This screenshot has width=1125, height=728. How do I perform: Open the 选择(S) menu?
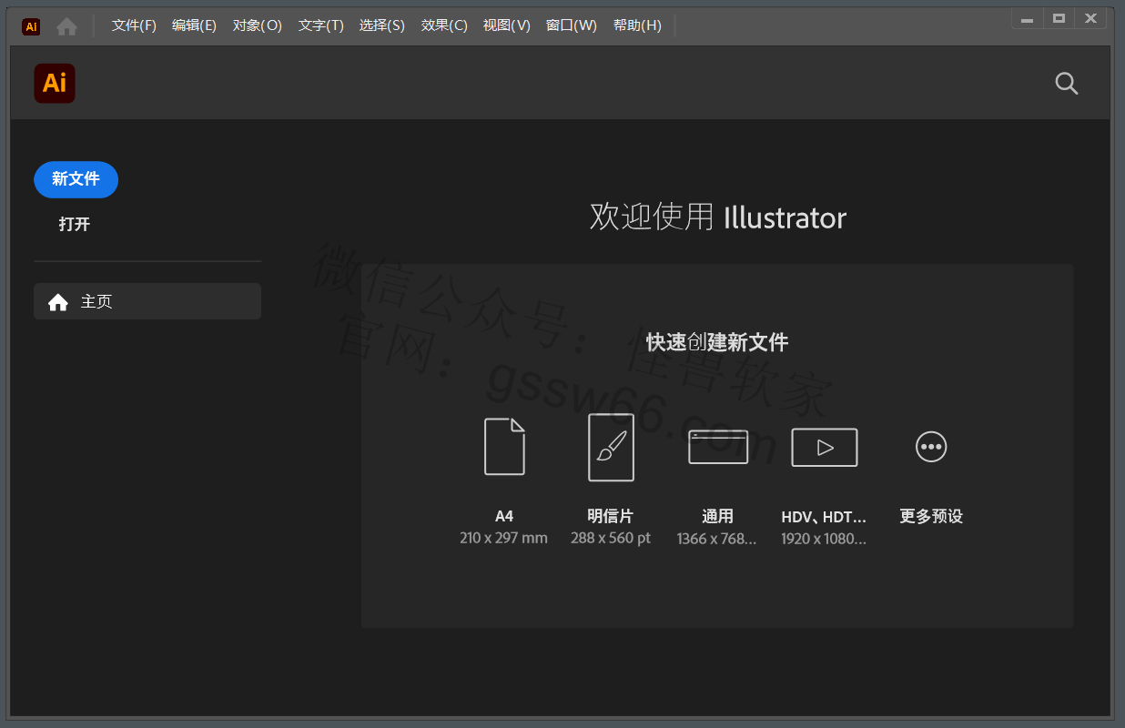(x=382, y=25)
